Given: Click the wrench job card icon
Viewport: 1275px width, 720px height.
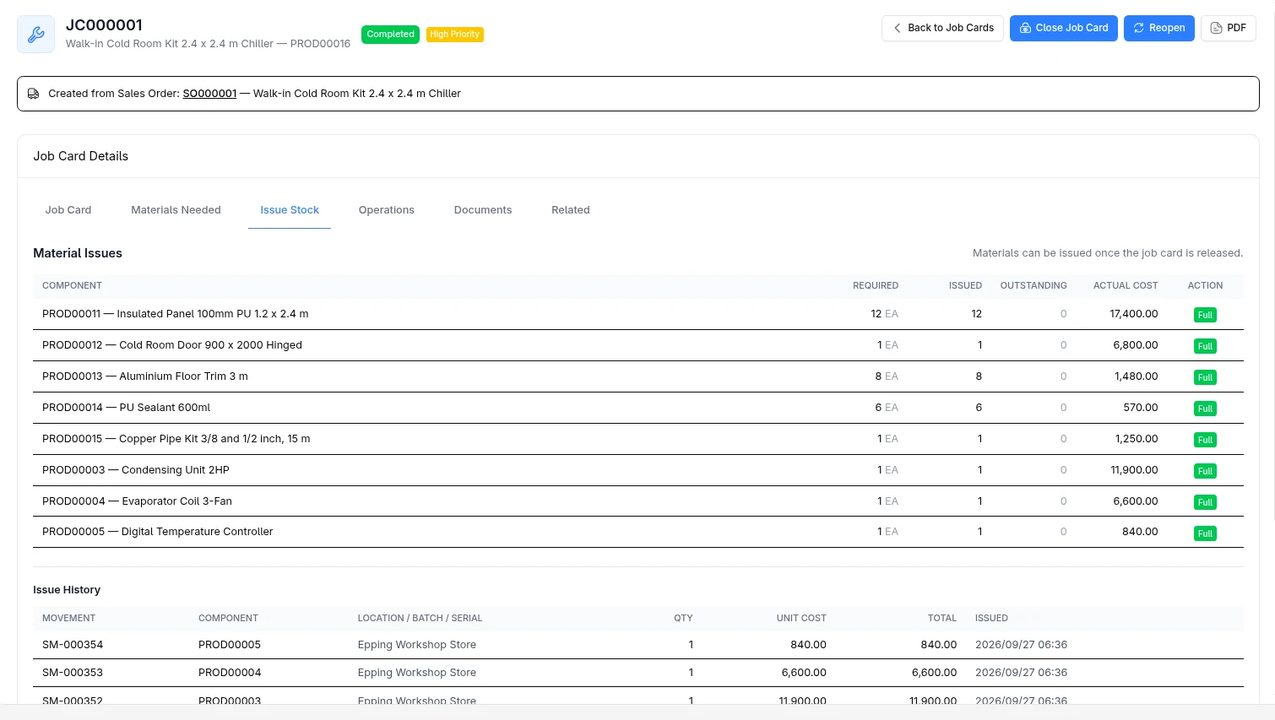Looking at the screenshot, I should pos(36,35).
